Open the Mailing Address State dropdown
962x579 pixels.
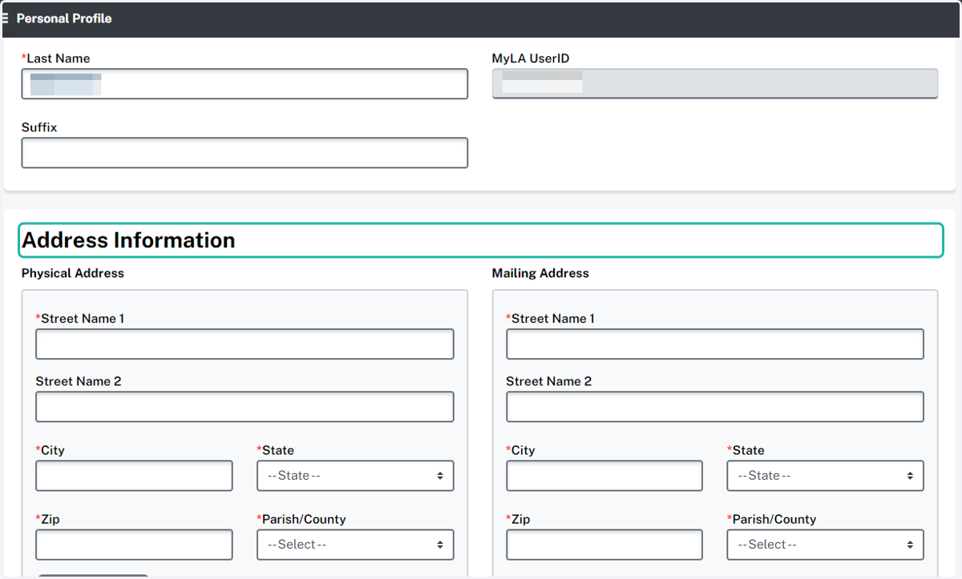point(826,476)
